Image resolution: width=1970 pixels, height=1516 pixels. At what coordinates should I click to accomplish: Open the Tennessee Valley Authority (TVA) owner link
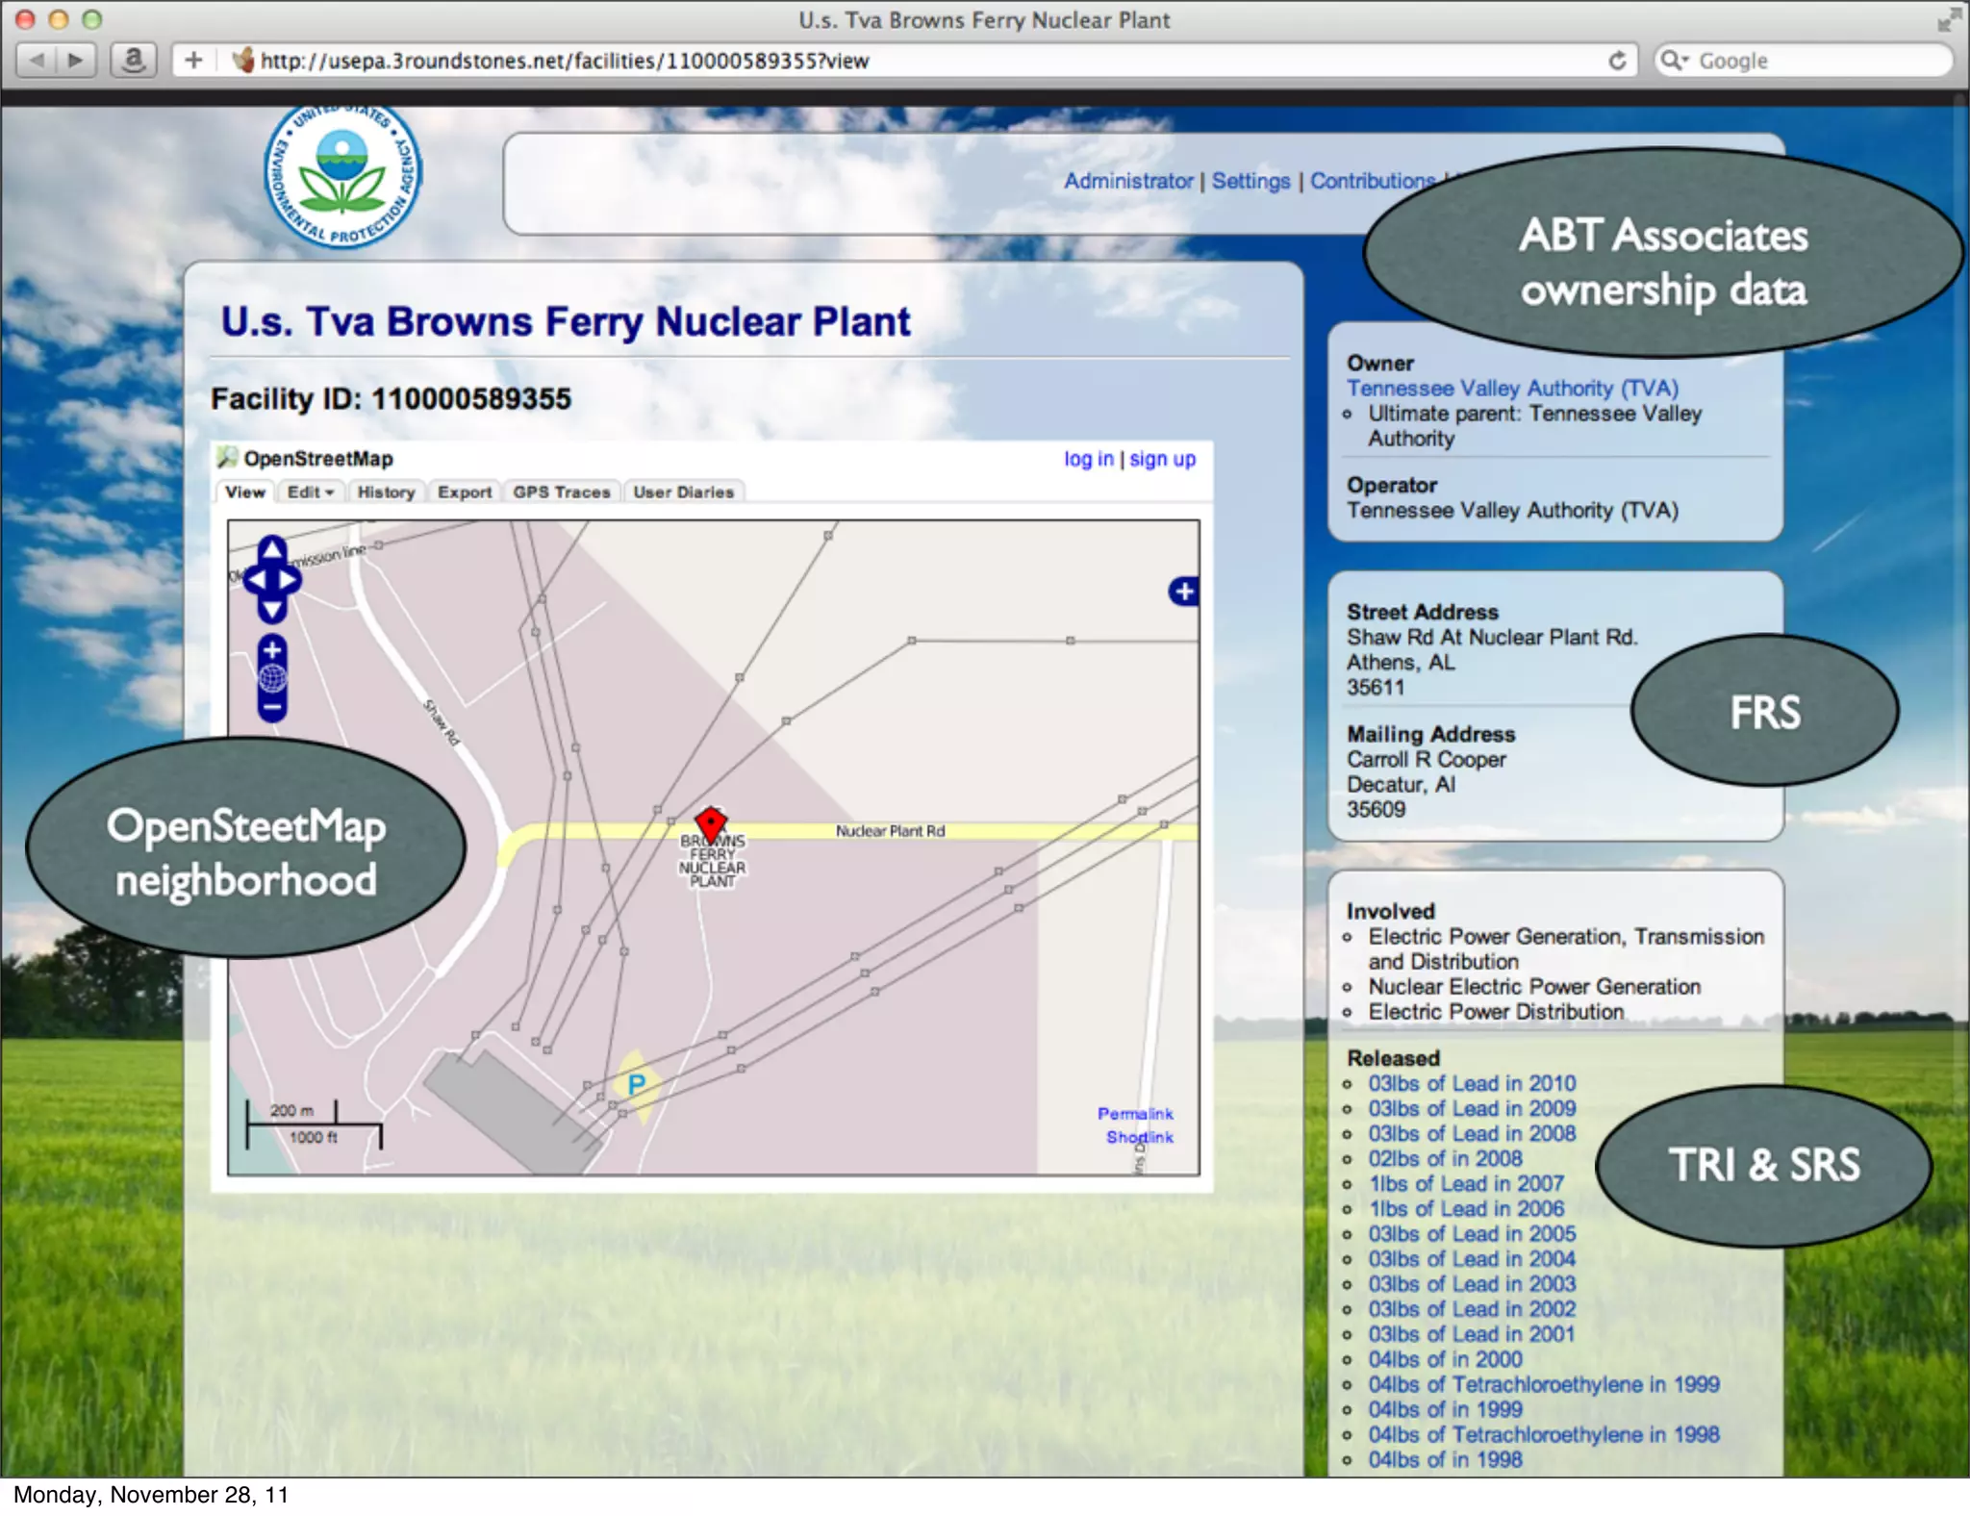click(x=1511, y=389)
